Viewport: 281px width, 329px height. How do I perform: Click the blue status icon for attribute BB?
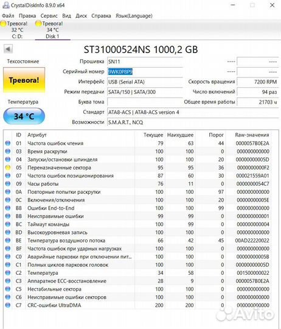click(8, 216)
